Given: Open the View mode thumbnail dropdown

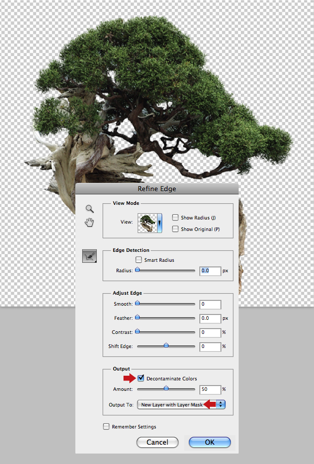Looking at the screenshot, I should (150, 223).
